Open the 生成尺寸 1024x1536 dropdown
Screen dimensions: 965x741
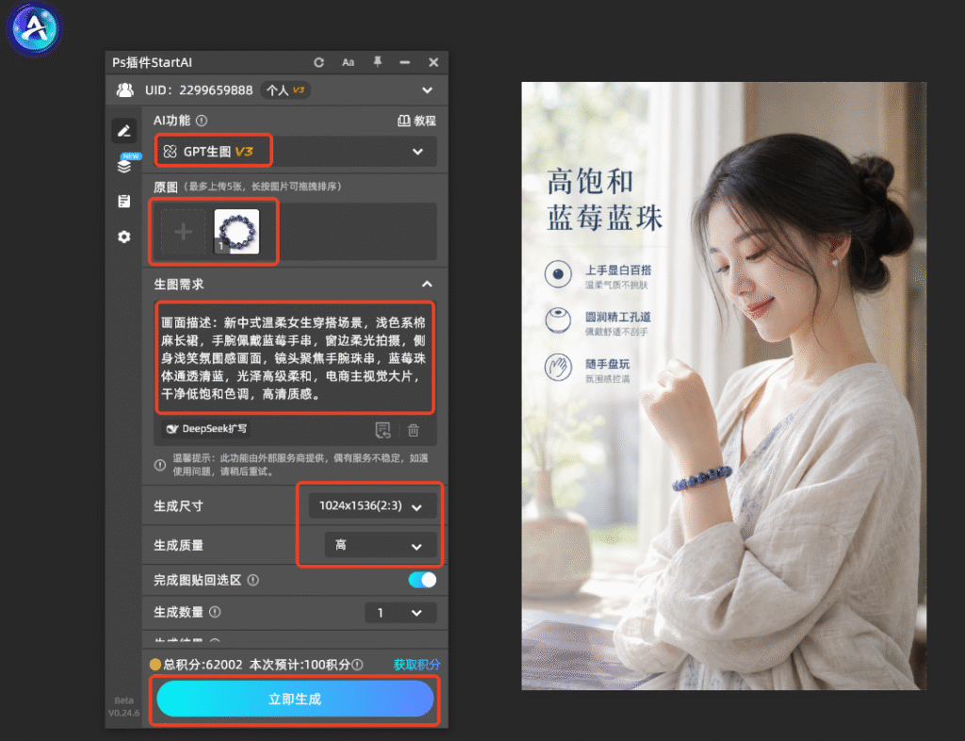pyautogui.click(x=372, y=506)
